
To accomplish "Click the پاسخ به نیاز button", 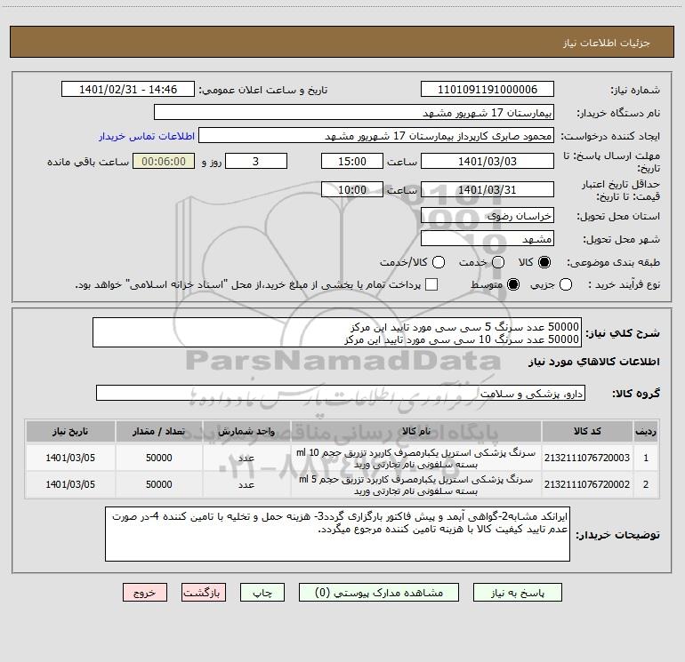I will coord(518,593).
